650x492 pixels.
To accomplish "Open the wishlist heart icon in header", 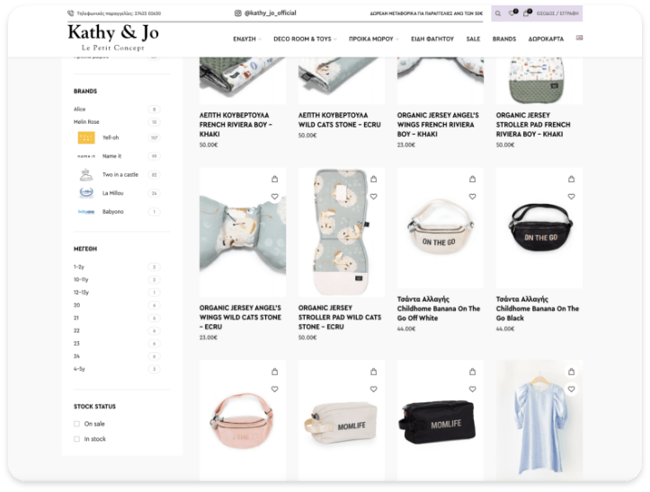I will tap(512, 13).
